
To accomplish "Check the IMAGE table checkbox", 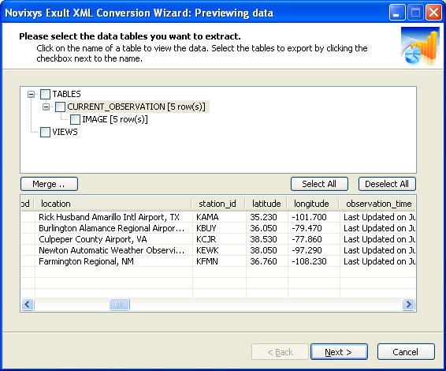I will (x=75, y=119).
